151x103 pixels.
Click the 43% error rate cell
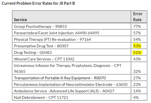pyautogui.click(x=137, y=59)
